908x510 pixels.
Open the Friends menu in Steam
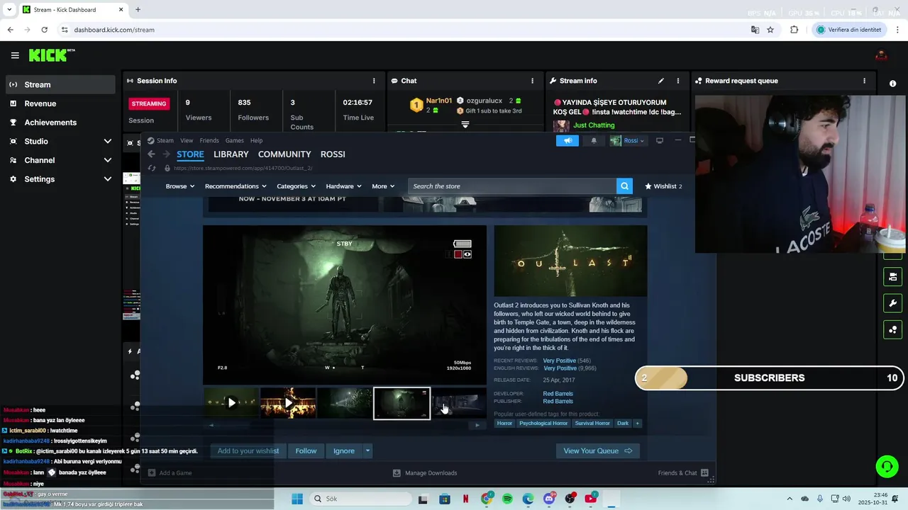[209, 140]
